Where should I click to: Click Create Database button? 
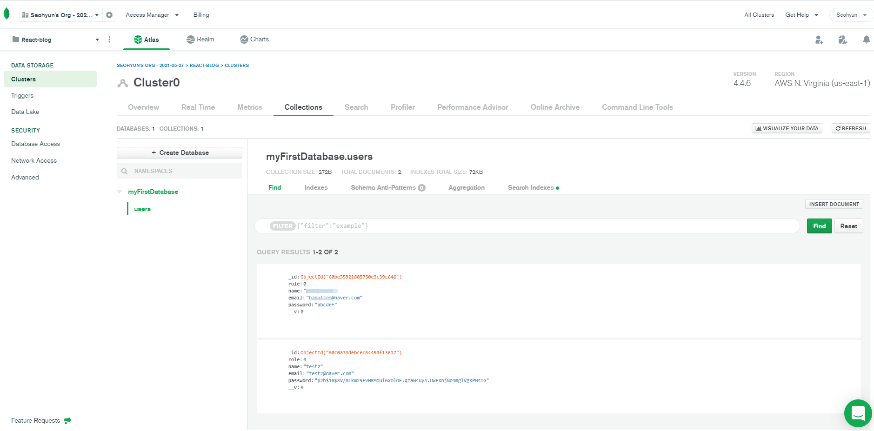180,153
